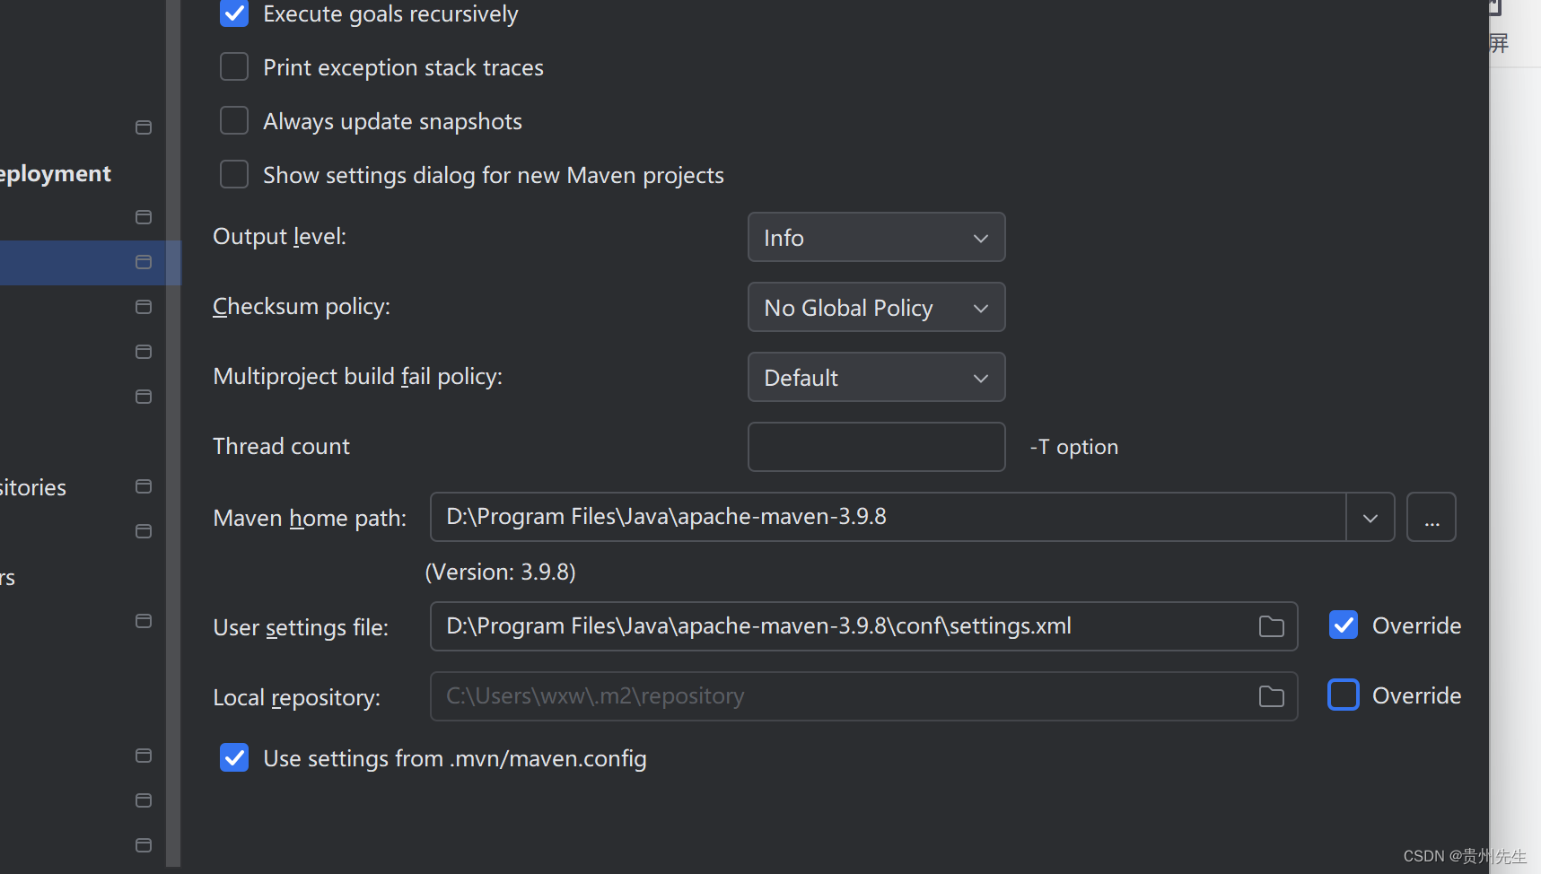Select the Deployment settings entry
This screenshot has width=1541, height=874.
[x=54, y=173]
